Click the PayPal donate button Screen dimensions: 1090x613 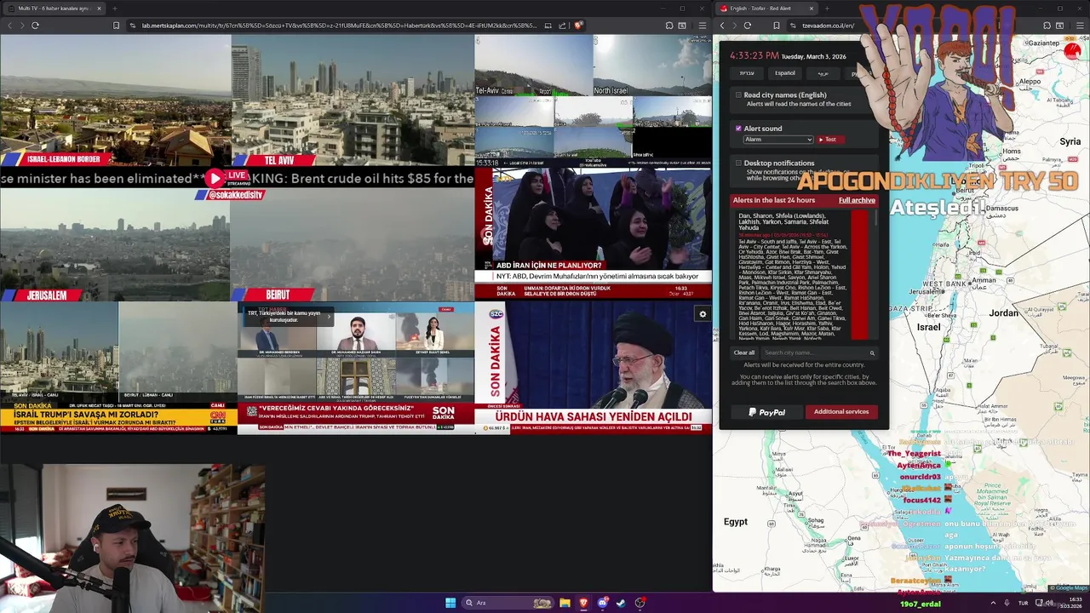pos(767,412)
